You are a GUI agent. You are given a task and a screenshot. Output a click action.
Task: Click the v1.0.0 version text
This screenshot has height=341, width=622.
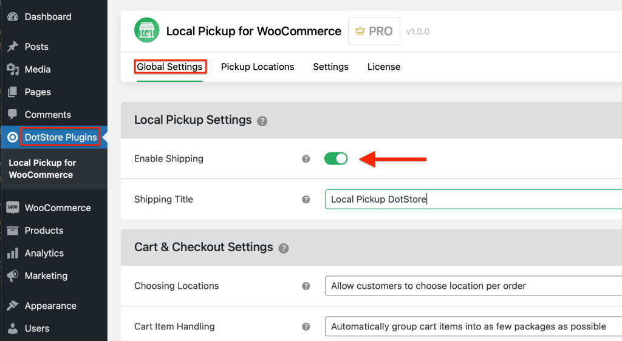coord(418,32)
